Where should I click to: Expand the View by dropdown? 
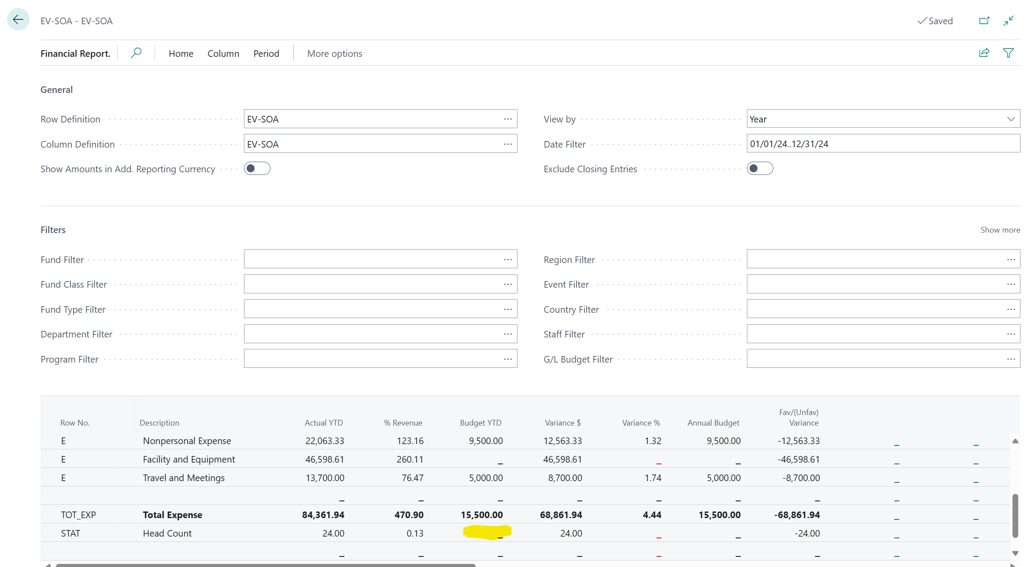point(1011,119)
